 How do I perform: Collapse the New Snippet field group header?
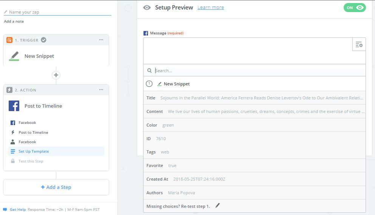click(x=255, y=84)
